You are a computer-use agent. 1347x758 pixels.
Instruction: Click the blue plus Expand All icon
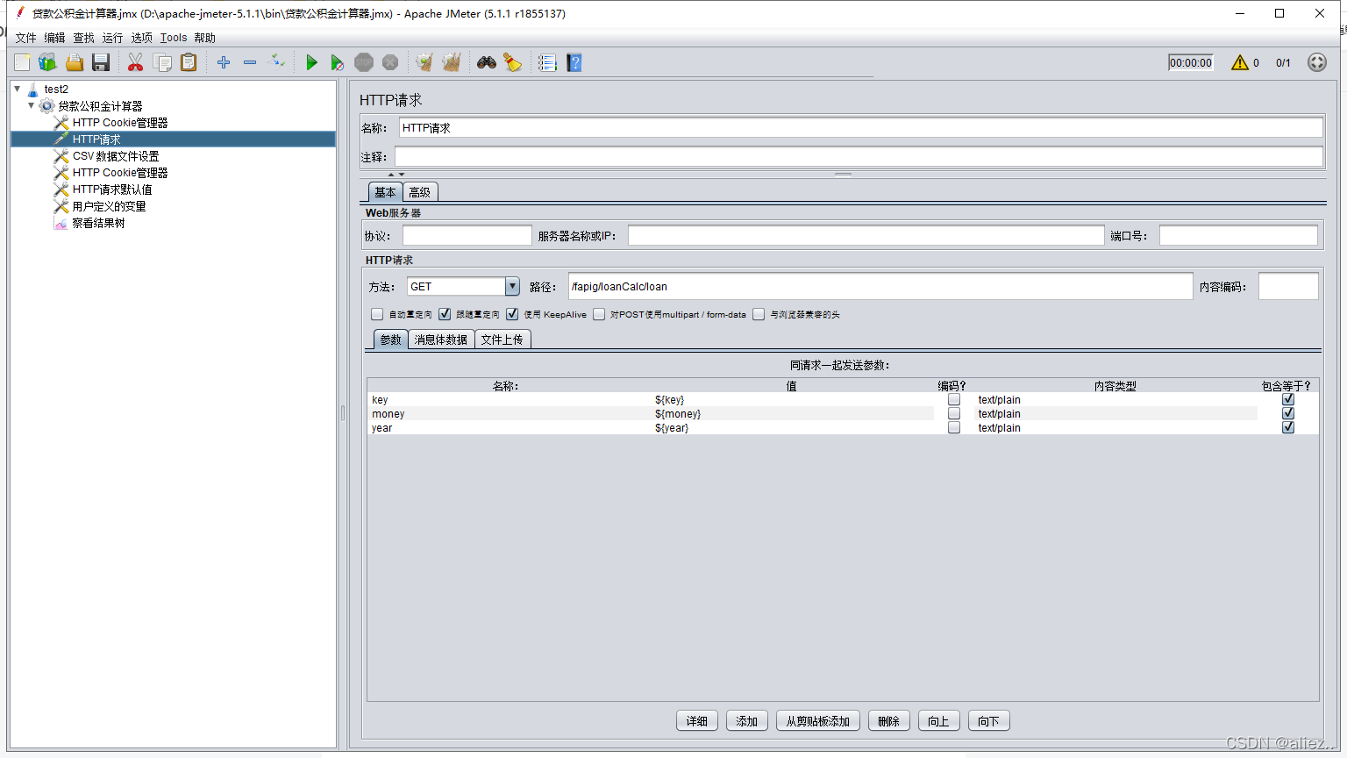(224, 62)
